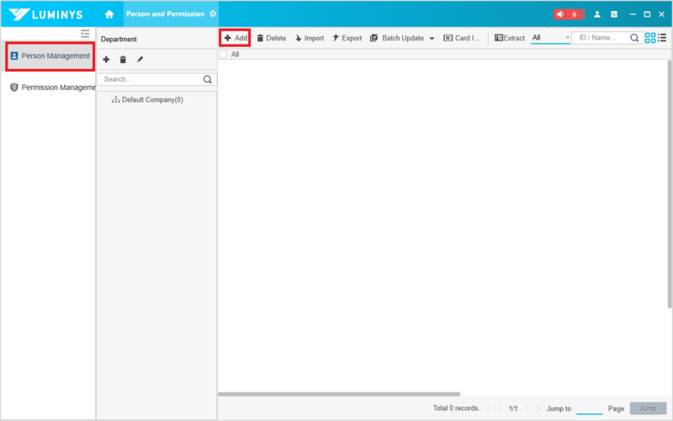Select Person Management in the sidebar
The width and height of the screenshot is (673, 421).
[x=50, y=56]
